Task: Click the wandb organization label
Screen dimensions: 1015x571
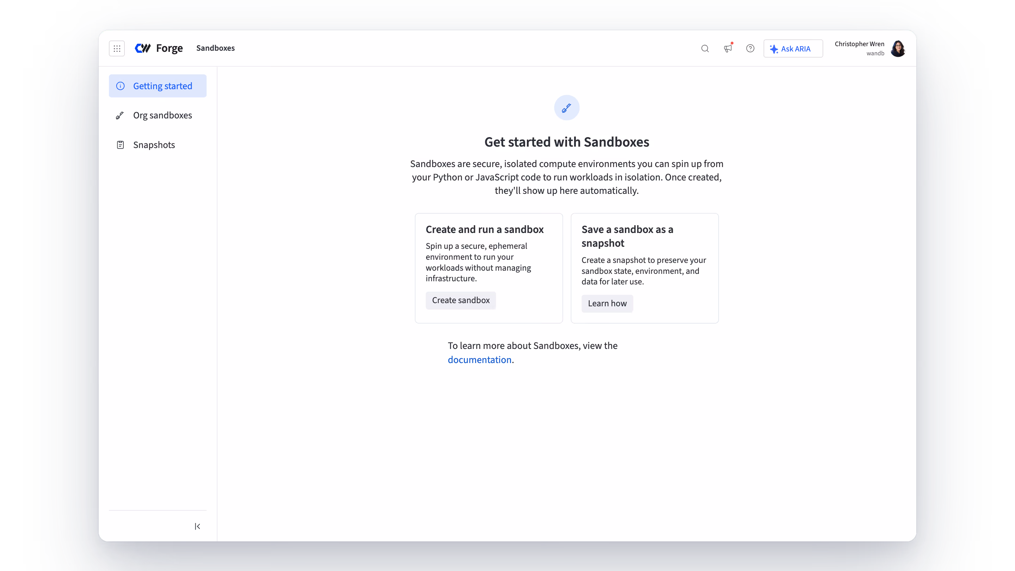Action: pos(875,53)
